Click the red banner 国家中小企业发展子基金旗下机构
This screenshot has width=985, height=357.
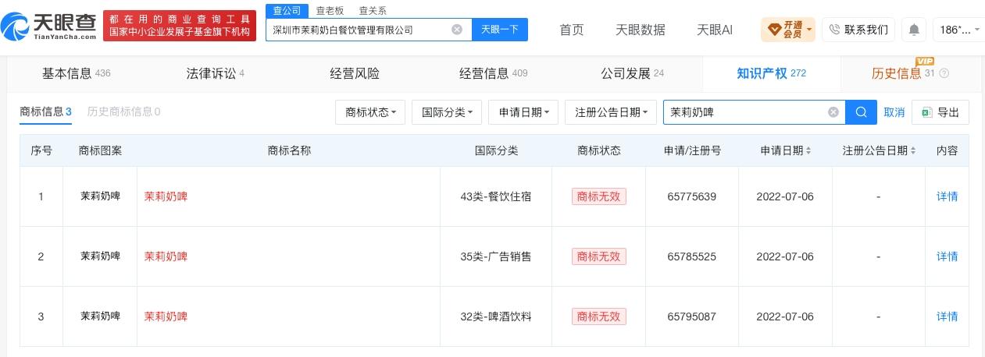tap(180, 32)
